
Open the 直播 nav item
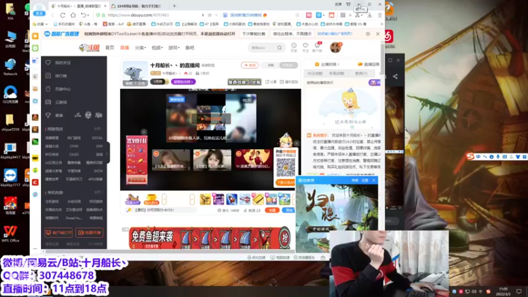tap(125, 48)
